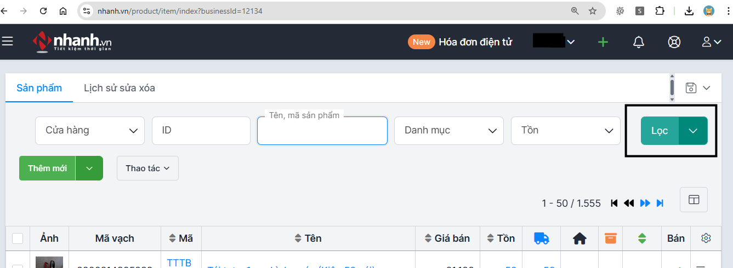Open the lifebuoy support icon

point(674,42)
